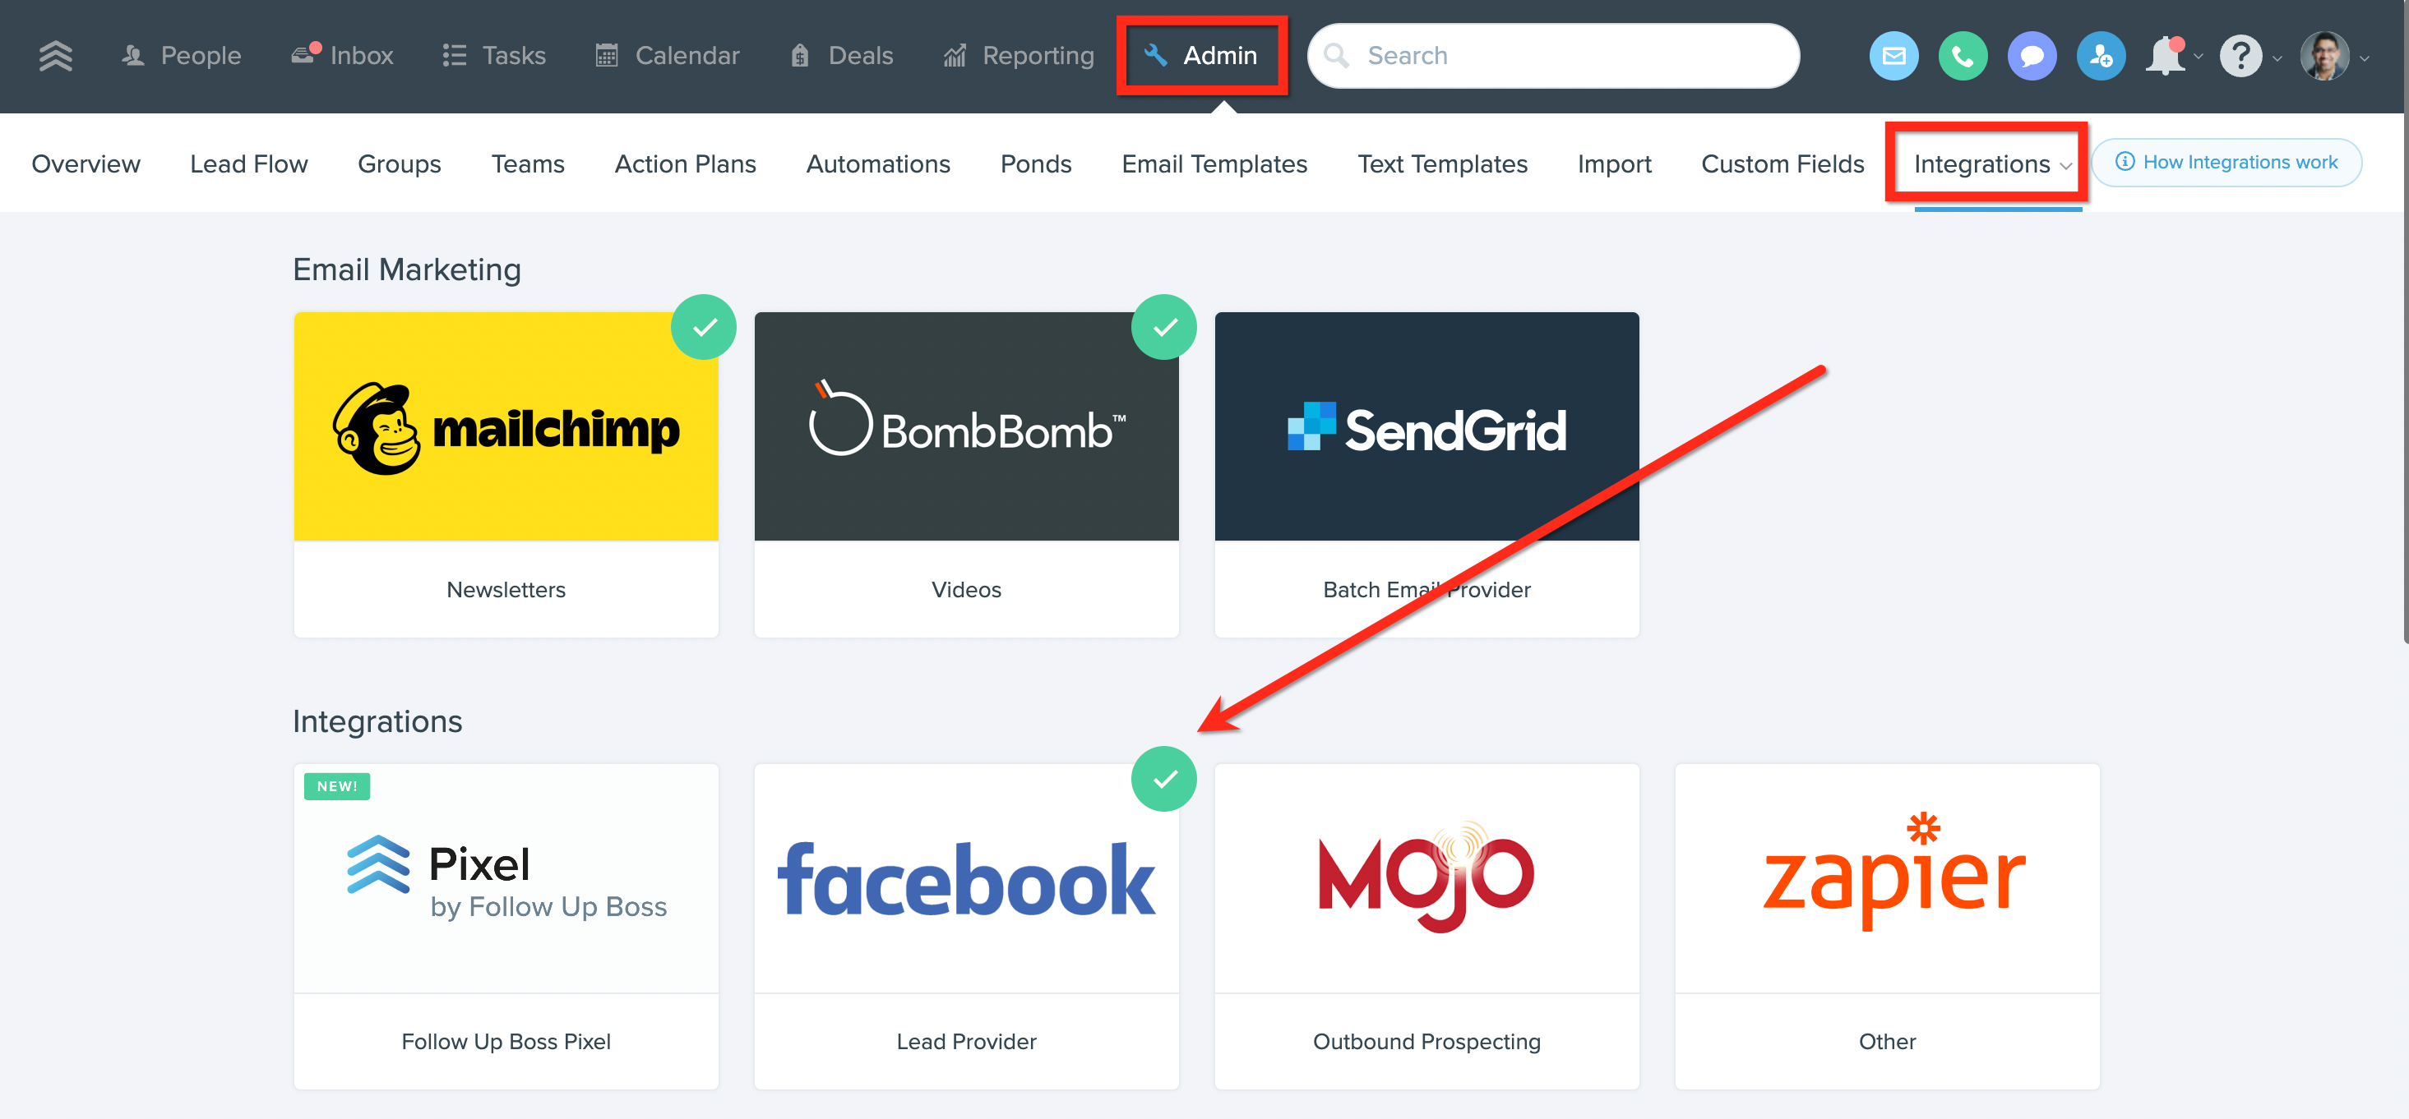Click the Batch Email Provider label
The width and height of the screenshot is (2409, 1119).
tap(1426, 590)
